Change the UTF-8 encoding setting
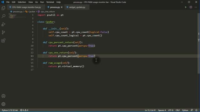This screenshot has height=112, width=200. tap(171, 110)
